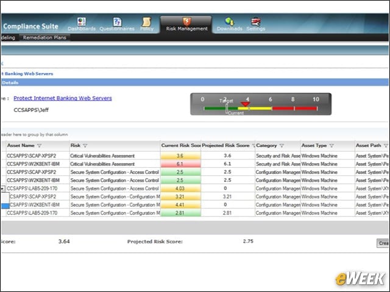Open the Asset Name column filter
This screenshot has width=390, height=292.
(39, 146)
